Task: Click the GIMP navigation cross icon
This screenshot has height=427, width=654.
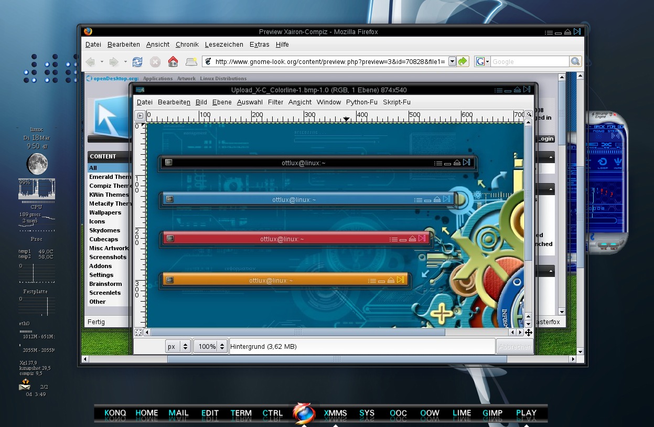Action: click(528, 332)
